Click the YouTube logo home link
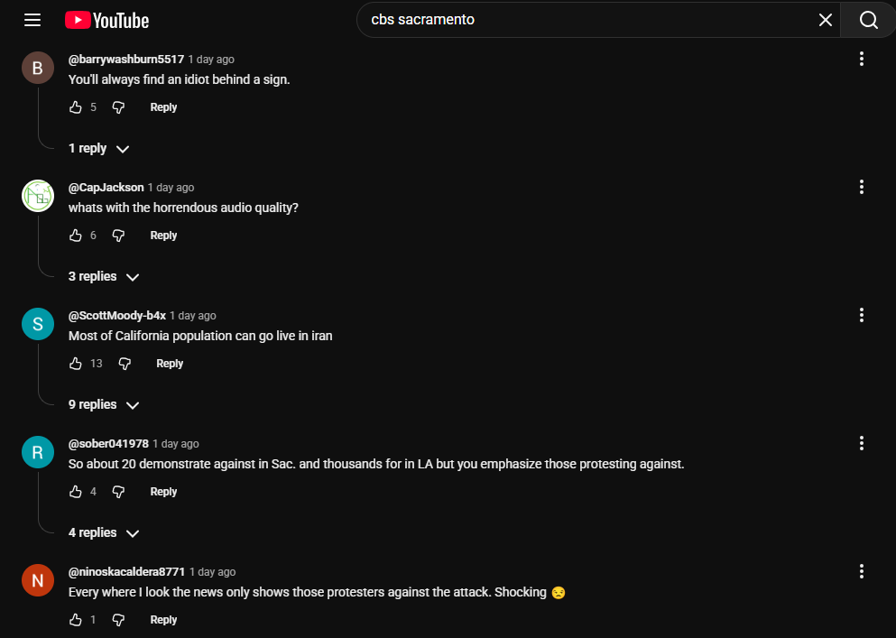This screenshot has width=896, height=638. pyautogui.click(x=107, y=20)
